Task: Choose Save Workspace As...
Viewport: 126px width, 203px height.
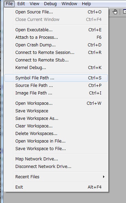Action: (x=56, y=118)
